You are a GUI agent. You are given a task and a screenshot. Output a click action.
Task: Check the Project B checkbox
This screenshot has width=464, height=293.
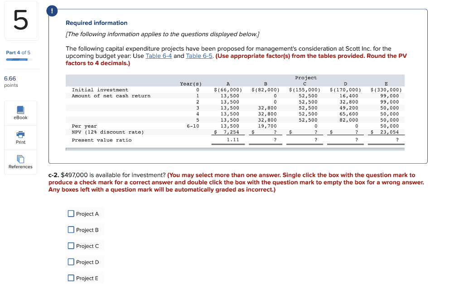(x=71, y=230)
